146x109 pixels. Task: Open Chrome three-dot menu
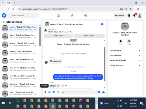point(143,9)
